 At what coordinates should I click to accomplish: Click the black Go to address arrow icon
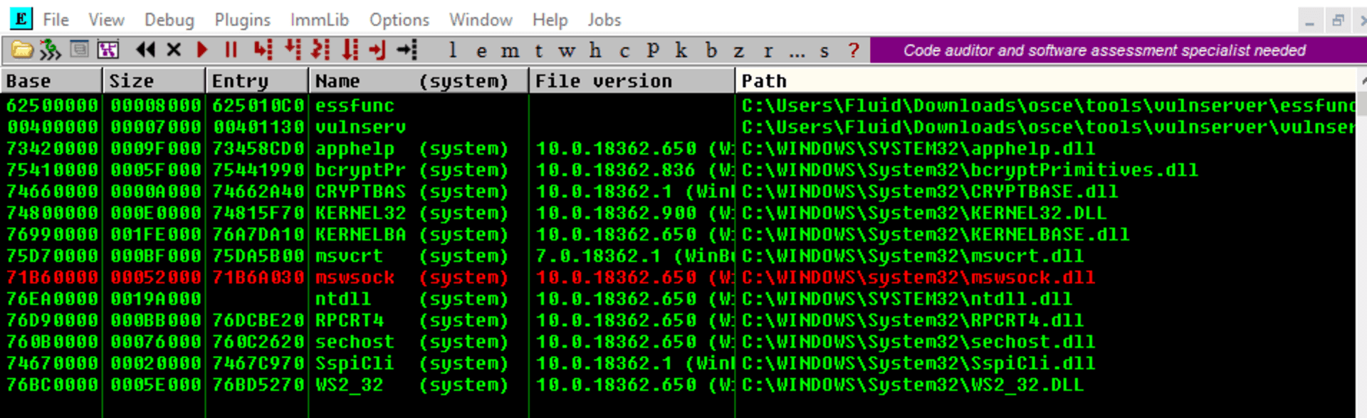(x=407, y=50)
